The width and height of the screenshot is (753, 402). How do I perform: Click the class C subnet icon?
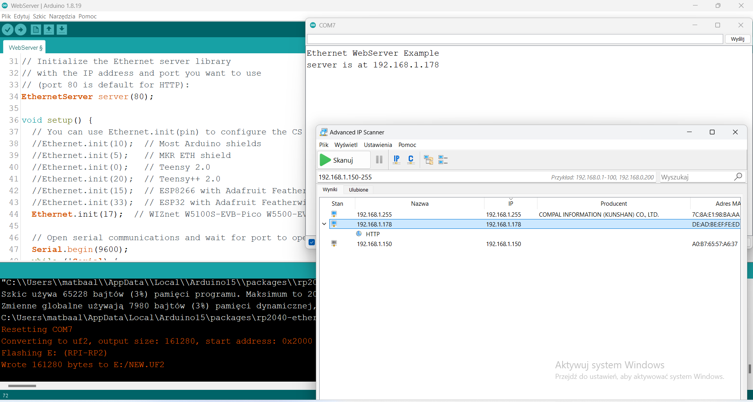[x=411, y=159]
